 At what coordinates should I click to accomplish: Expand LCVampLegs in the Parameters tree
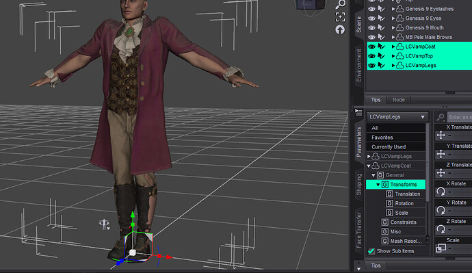click(x=369, y=156)
